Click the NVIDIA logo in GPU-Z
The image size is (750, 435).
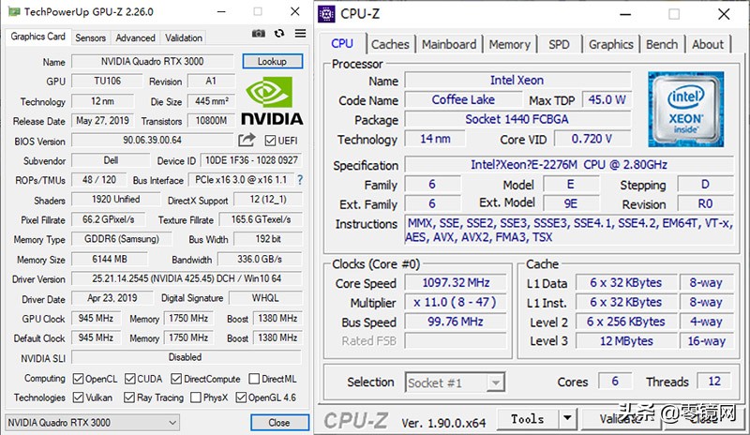coord(272,101)
